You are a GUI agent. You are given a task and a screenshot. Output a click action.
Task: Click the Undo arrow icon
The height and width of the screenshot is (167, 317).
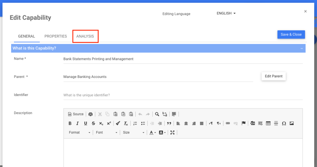[140, 114]
